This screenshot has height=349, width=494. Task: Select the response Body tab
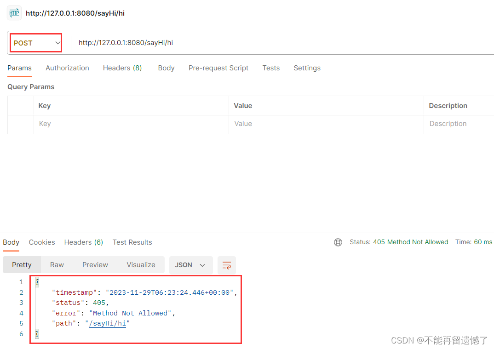(x=11, y=242)
